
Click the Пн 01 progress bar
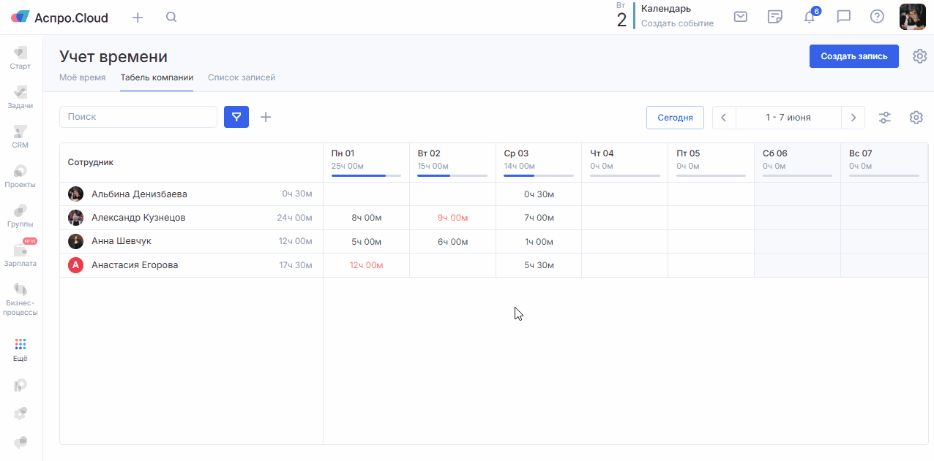[366, 176]
